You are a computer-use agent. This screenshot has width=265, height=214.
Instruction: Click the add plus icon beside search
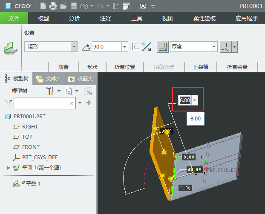tap(89, 103)
